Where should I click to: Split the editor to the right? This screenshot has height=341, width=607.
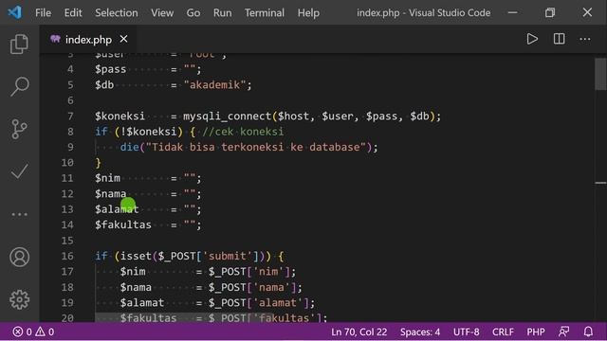[559, 39]
